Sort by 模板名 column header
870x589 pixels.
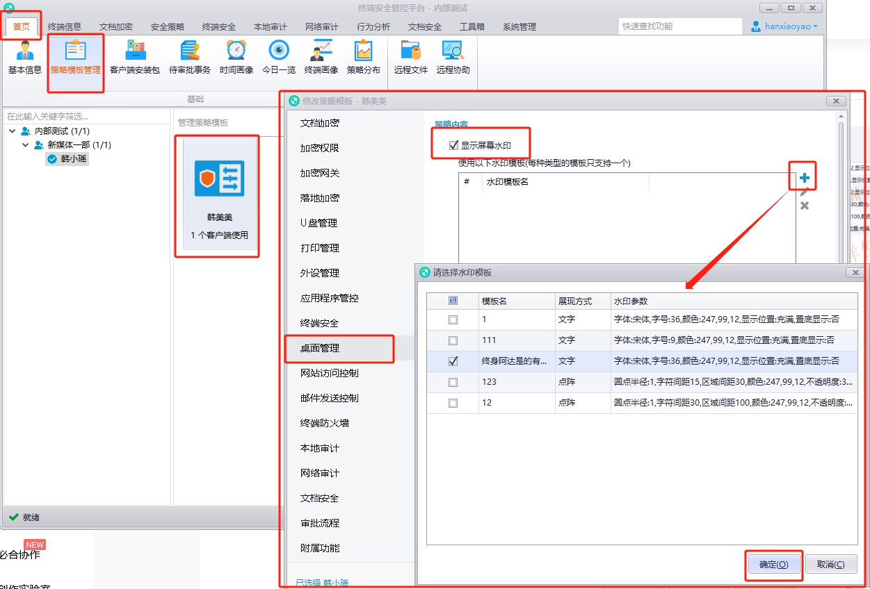[517, 301]
